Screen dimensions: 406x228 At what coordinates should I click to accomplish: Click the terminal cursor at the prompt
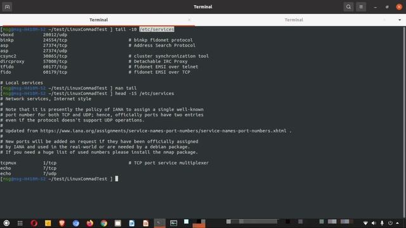point(117,179)
